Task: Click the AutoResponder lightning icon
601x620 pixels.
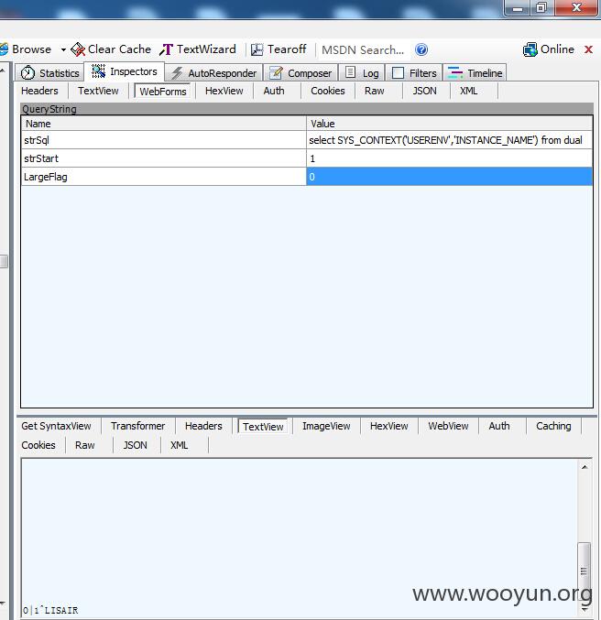Action: [x=177, y=72]
